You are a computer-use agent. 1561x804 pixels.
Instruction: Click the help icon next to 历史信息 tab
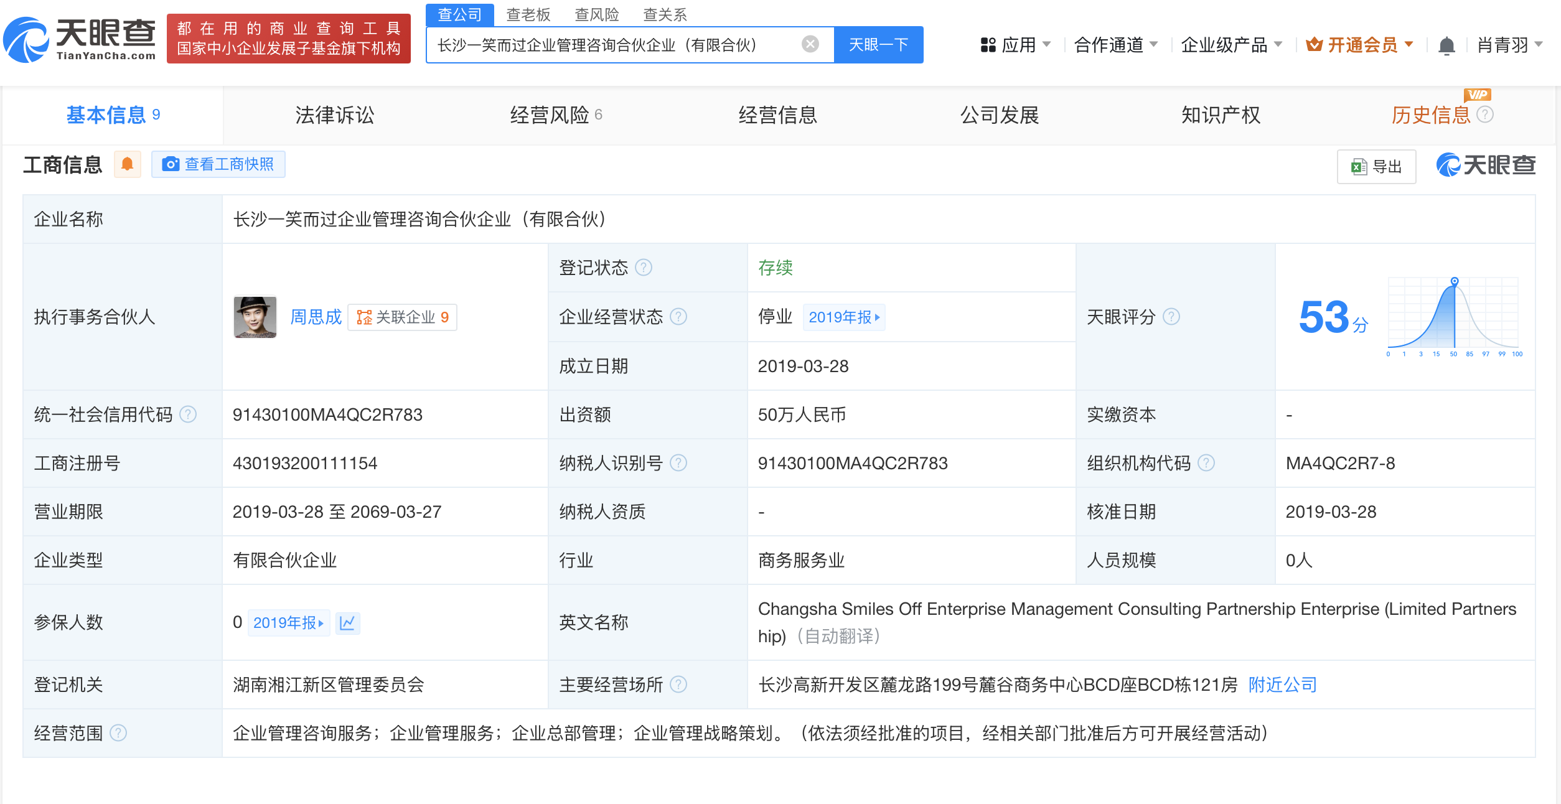(x=1485, y=115)
